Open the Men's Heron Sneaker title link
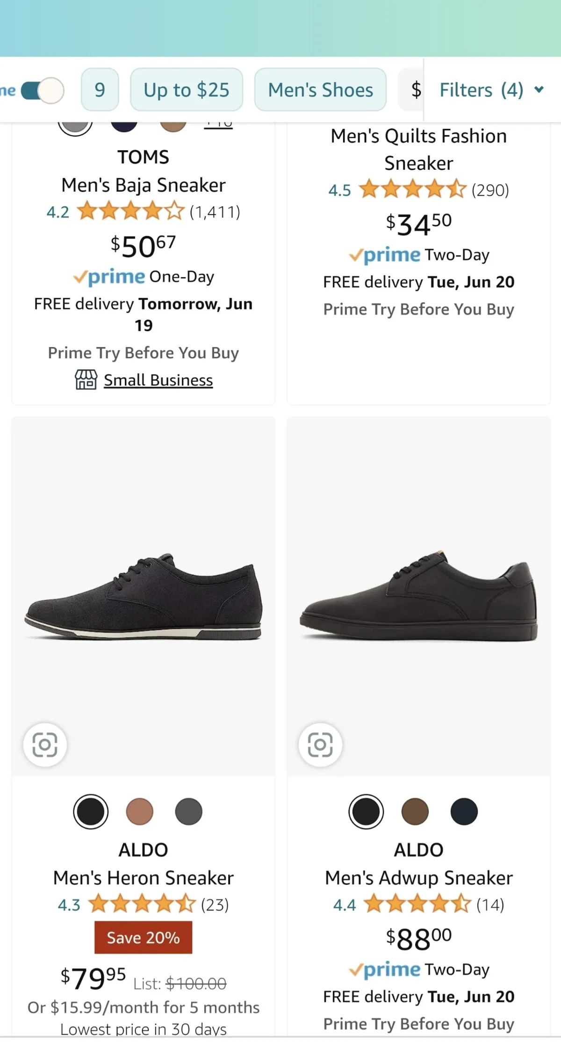Image resolution: width=561 pixels, height=1042 pixels. pyautogui.click(x=143, y=878)
